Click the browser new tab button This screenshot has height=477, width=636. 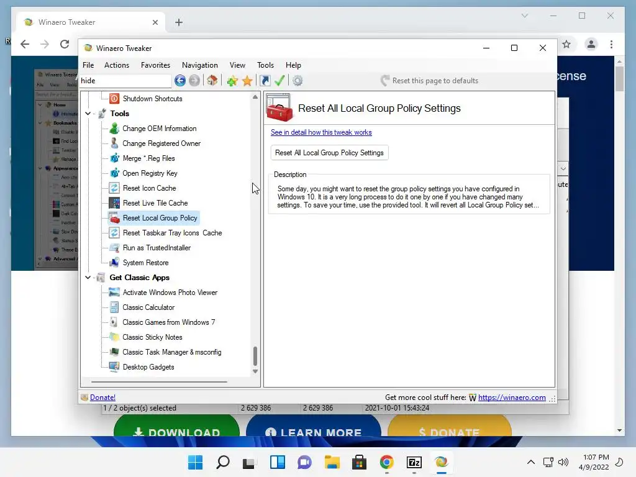tap(179, 22)
